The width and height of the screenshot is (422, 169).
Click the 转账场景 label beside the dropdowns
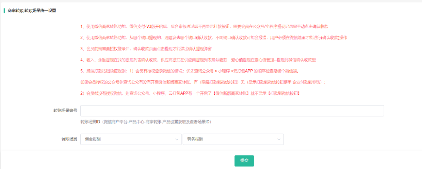[x=69, y=139]
